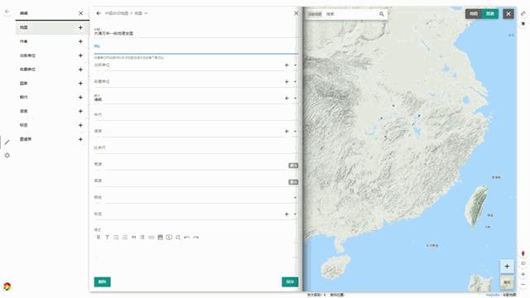Select the first highlighted item in left list
The width and height of the screenshot is (530, 298).
52,27
